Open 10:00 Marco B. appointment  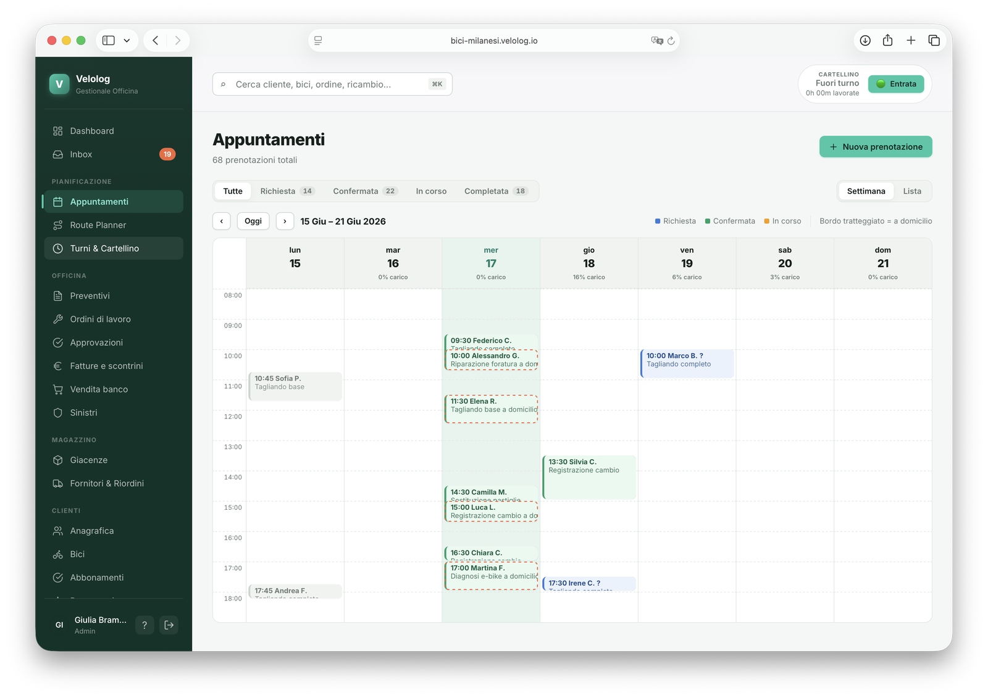pyautogui.click(x=687, y=364)
